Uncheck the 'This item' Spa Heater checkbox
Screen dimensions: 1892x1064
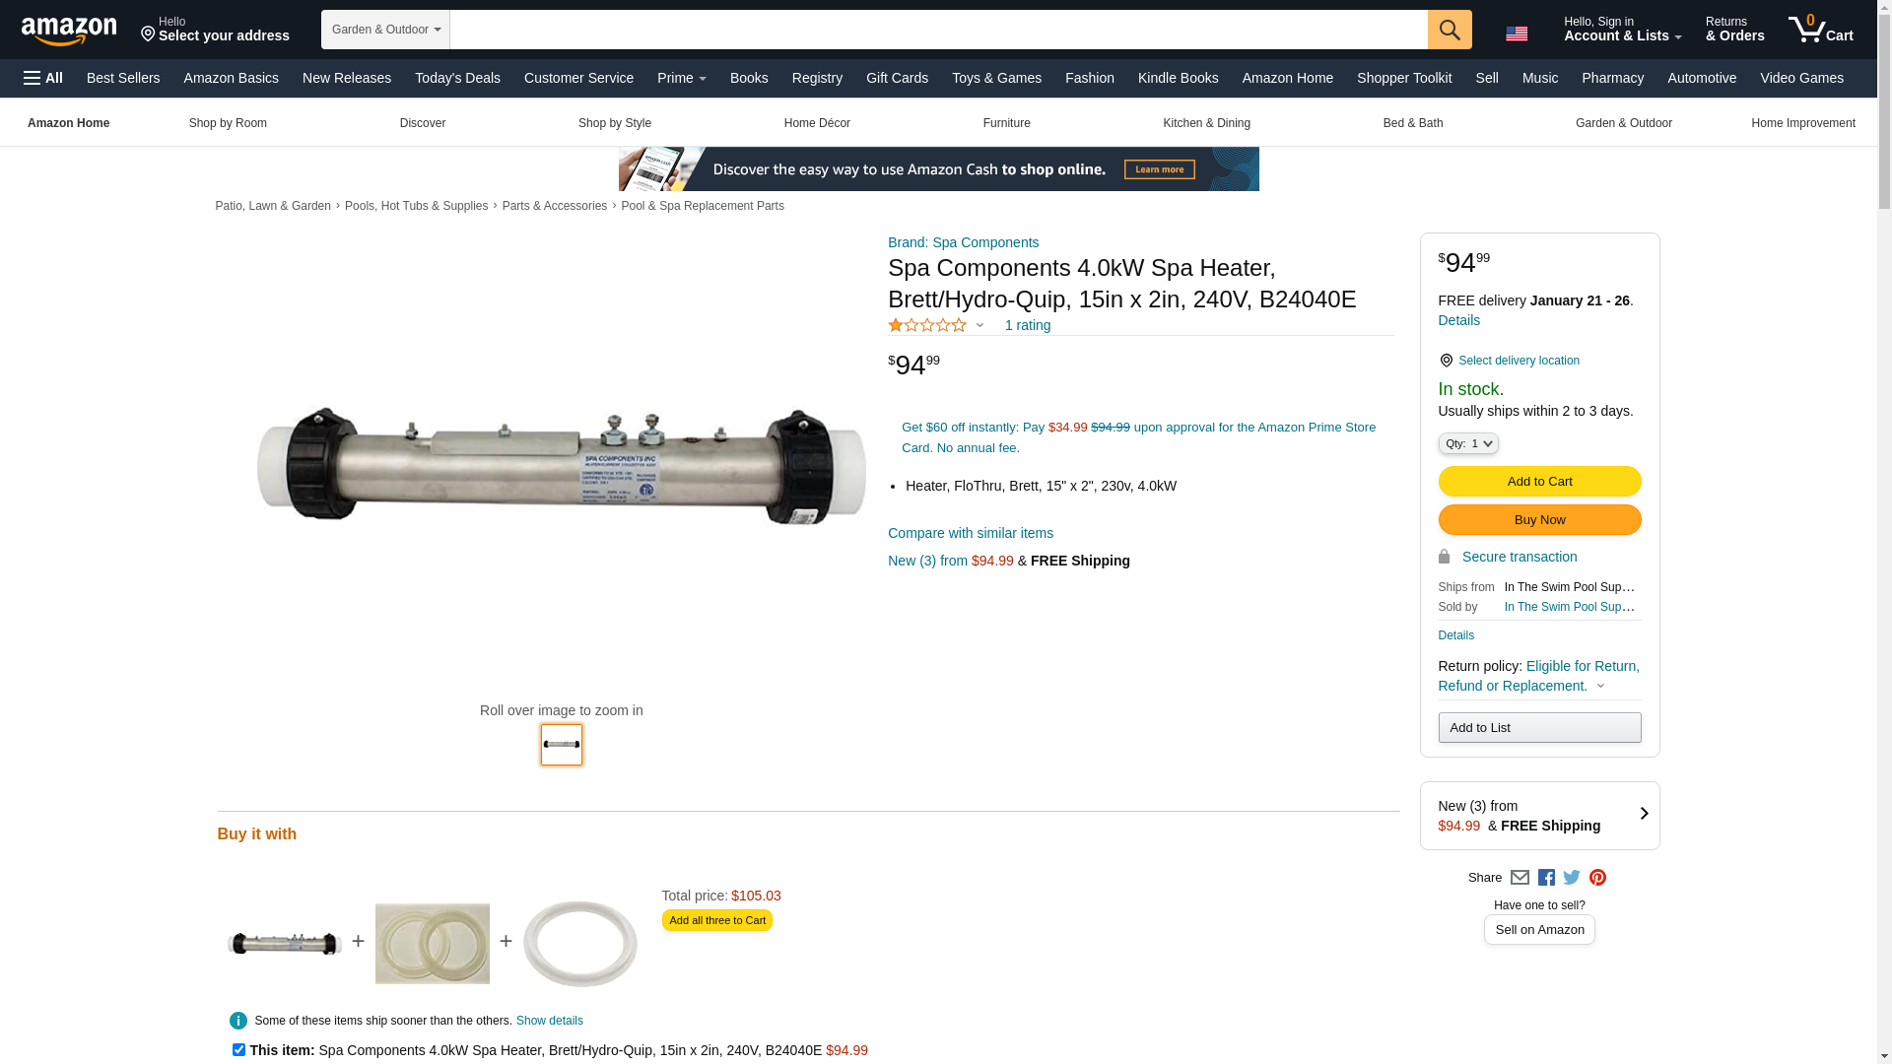pos(238,1050)
